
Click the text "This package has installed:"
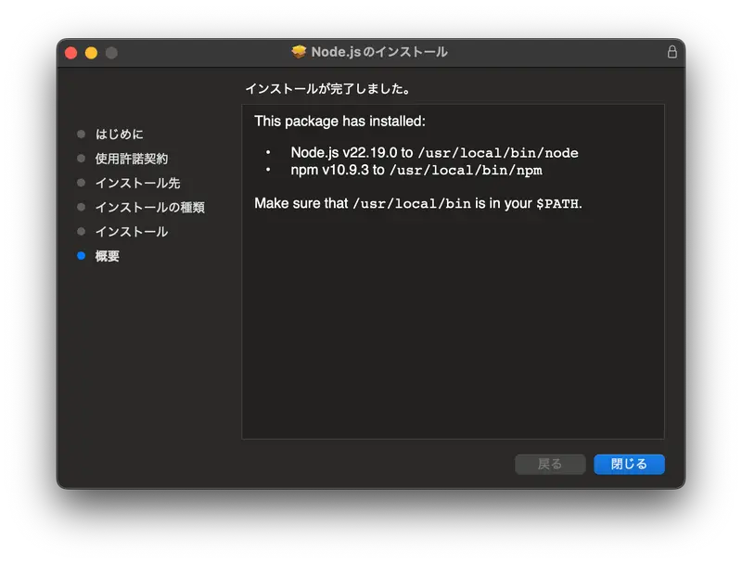click(x=339, y=122)
